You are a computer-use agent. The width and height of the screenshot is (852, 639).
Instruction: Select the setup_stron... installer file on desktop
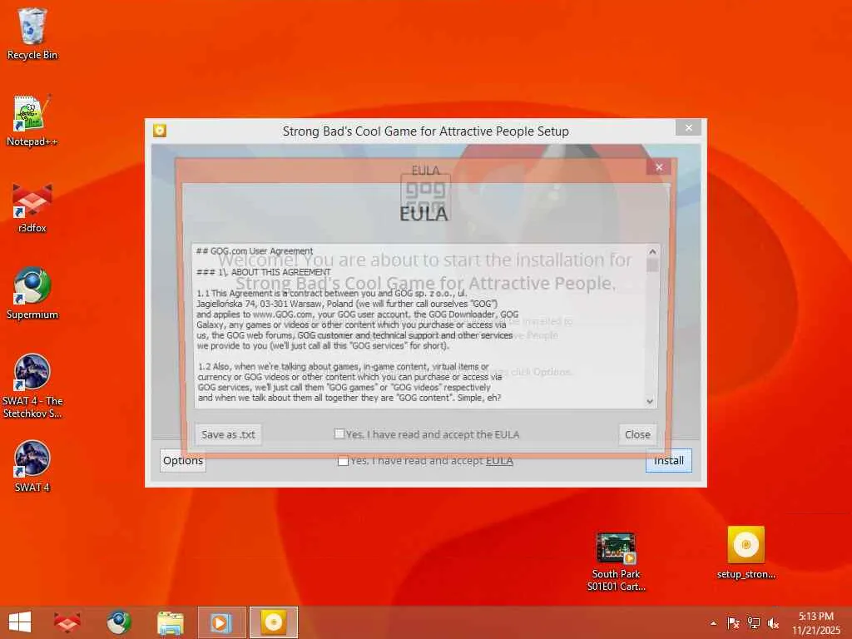(746, 552)
